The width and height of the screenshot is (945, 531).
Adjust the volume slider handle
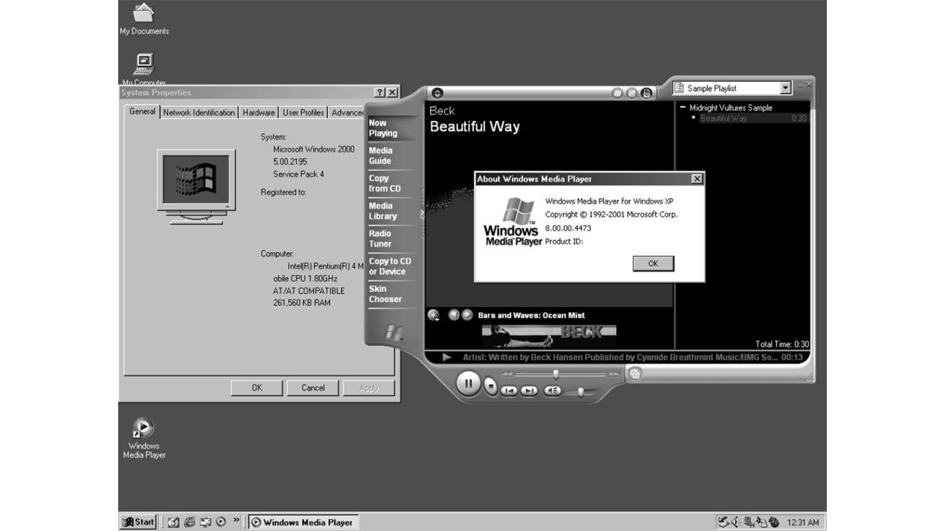[581, 391]
